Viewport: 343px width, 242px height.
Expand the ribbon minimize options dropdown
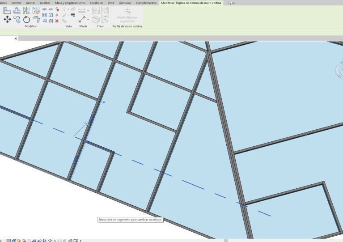(x=234, y=3)
